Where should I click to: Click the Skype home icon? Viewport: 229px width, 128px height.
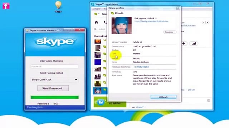click(96, 22)
